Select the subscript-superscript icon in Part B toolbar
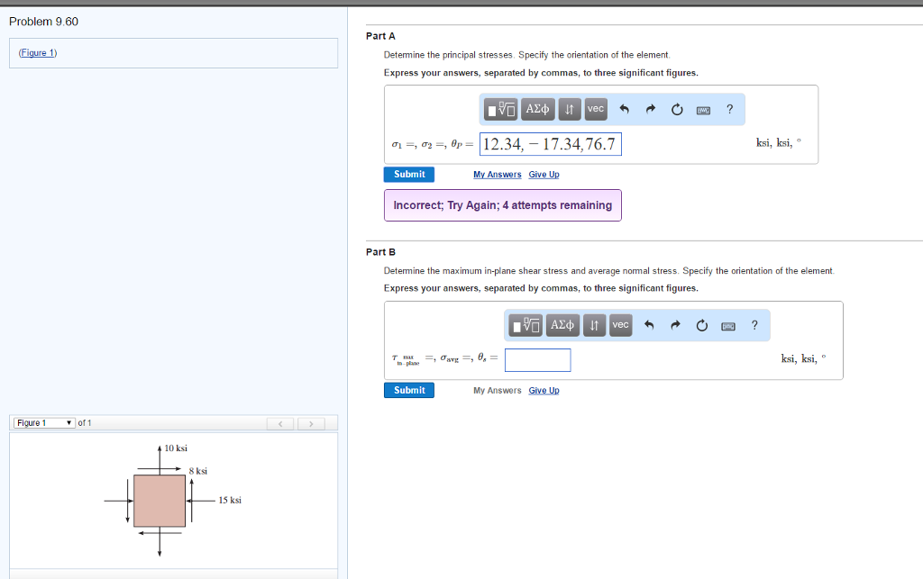923x579 pixels. [595, 324]
